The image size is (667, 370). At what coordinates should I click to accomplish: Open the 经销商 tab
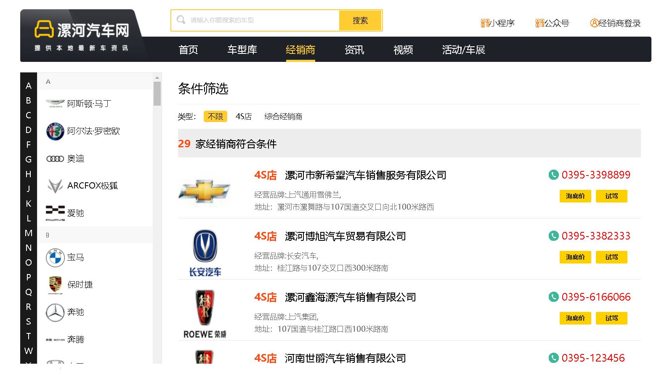pos(300,50)
